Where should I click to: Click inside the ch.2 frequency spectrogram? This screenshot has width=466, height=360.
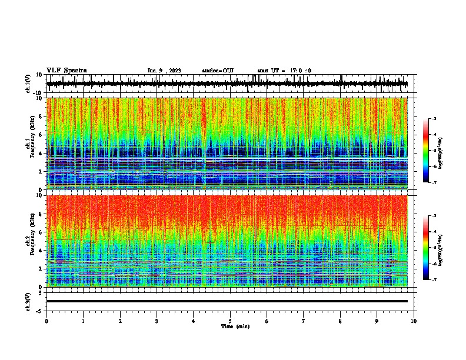pos(227,241)
